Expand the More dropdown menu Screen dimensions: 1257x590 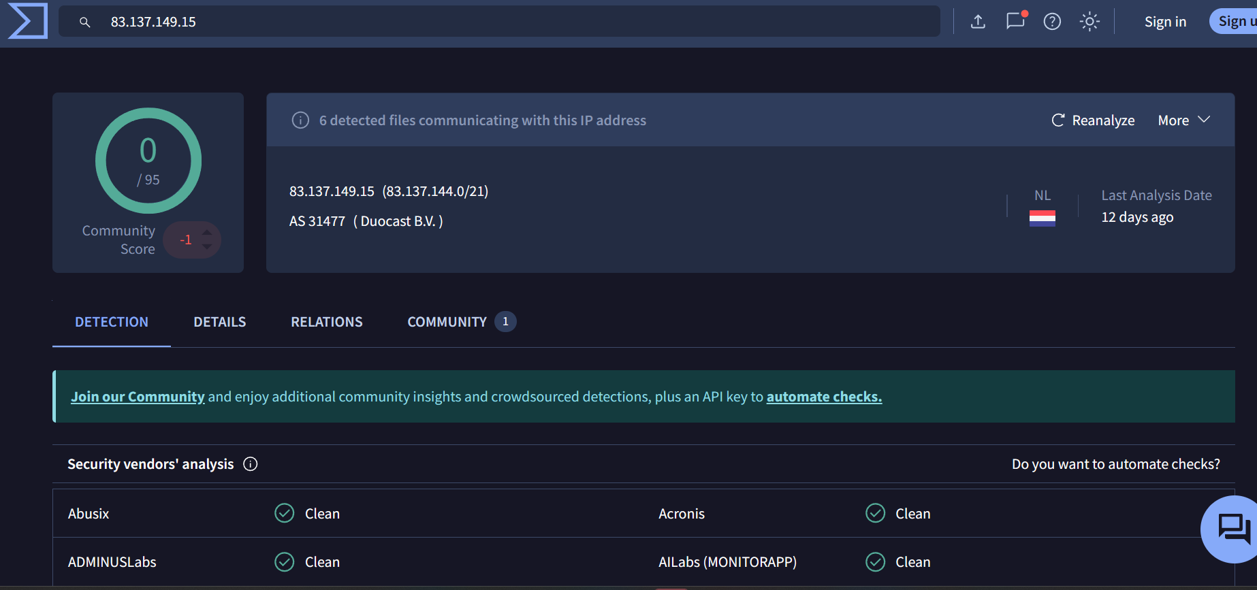[x=1183, y=120]
